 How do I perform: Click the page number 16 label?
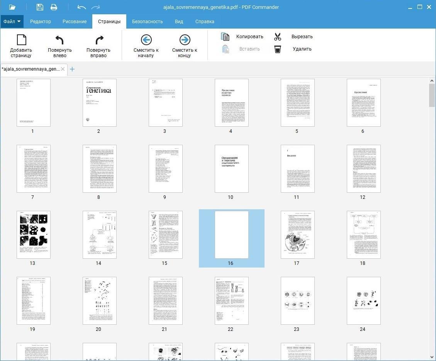point(231,263)
